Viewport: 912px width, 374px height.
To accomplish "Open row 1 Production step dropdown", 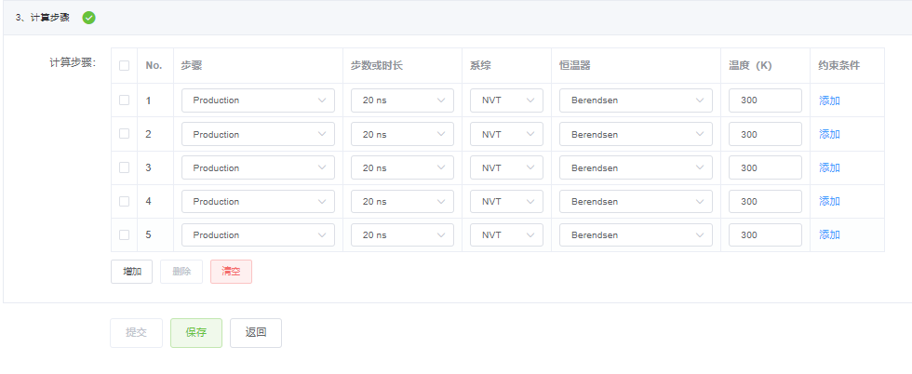I will pyautogui.click(x=258, y=100).
